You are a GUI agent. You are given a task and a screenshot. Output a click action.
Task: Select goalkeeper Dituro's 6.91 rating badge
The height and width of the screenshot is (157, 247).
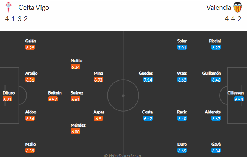pos(7,99)
